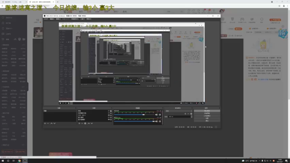Switch to OBS Studio from the taskbar
This screenshot has width=290, height=163.
[x=25, y=161]
